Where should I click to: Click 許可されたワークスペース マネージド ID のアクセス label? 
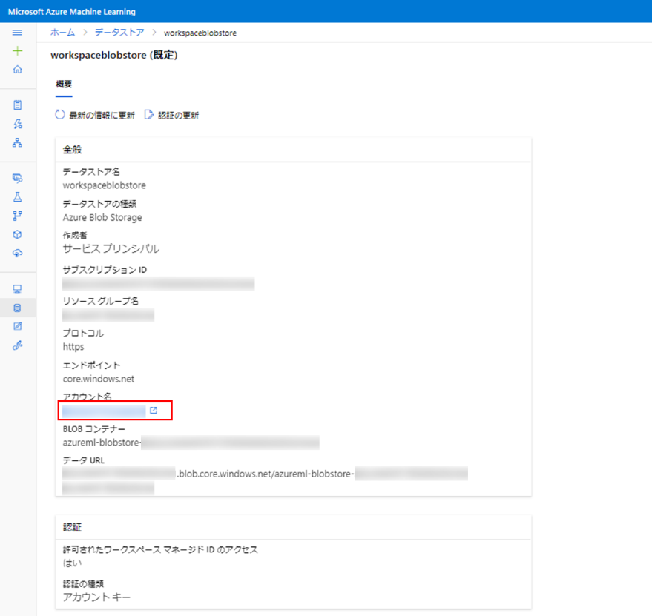(x=160, y=549)
